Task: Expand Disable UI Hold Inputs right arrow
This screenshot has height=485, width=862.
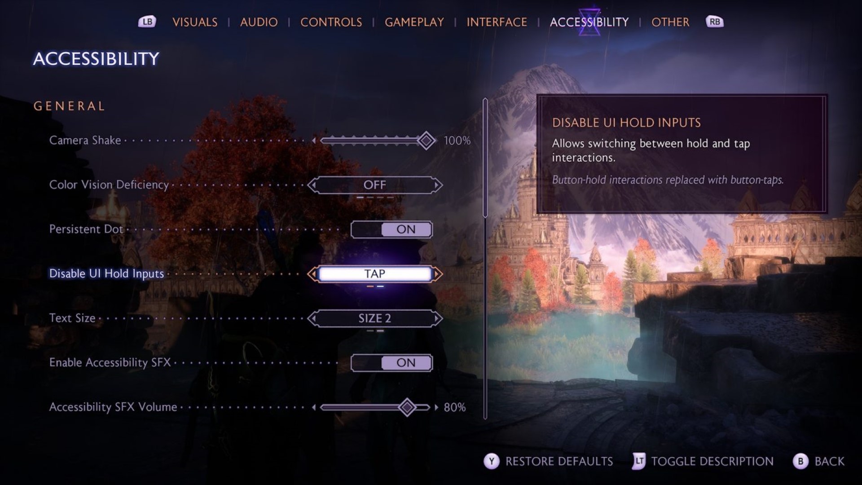Action: point(441,273)
